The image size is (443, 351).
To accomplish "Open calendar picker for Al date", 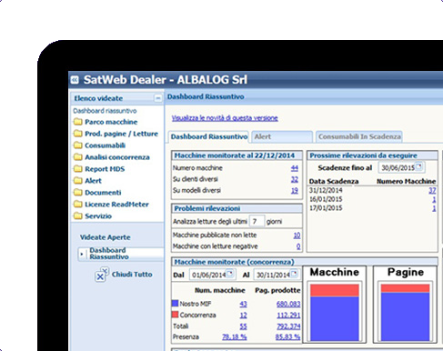I will pyautogui.click(x=295, y=274).
